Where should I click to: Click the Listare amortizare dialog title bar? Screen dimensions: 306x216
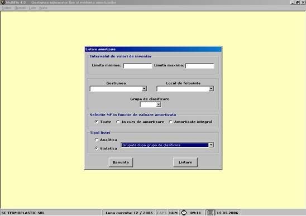[x=153, y=49]
